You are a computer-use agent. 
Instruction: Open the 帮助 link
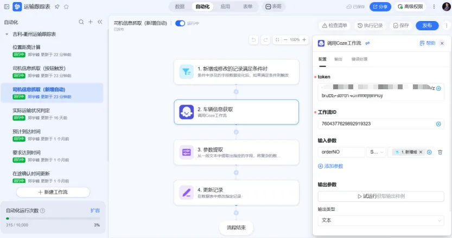coord(427,43)
